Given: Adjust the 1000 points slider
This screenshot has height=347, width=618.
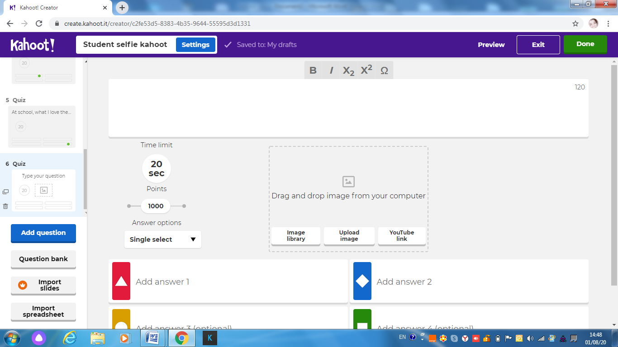Looking at the screenshot, I should pyautogui.click(x=156, y=206).
